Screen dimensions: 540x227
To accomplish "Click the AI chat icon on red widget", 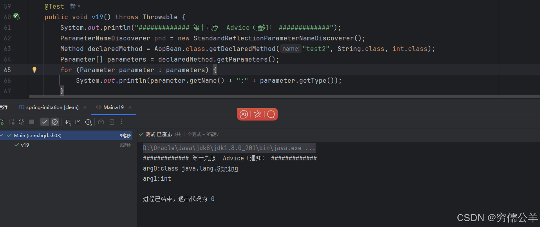I will pyautogui.click(x=244, y=114).
